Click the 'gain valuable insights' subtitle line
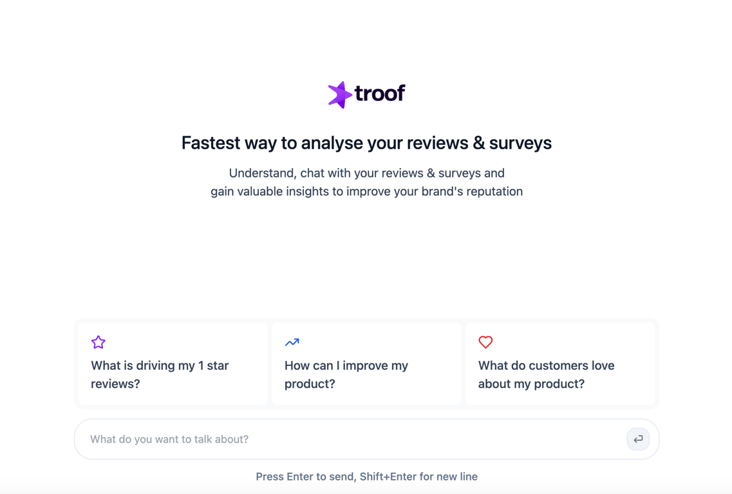Image resolution: width=732 pixels, height=494 pixels. point(366,191)
